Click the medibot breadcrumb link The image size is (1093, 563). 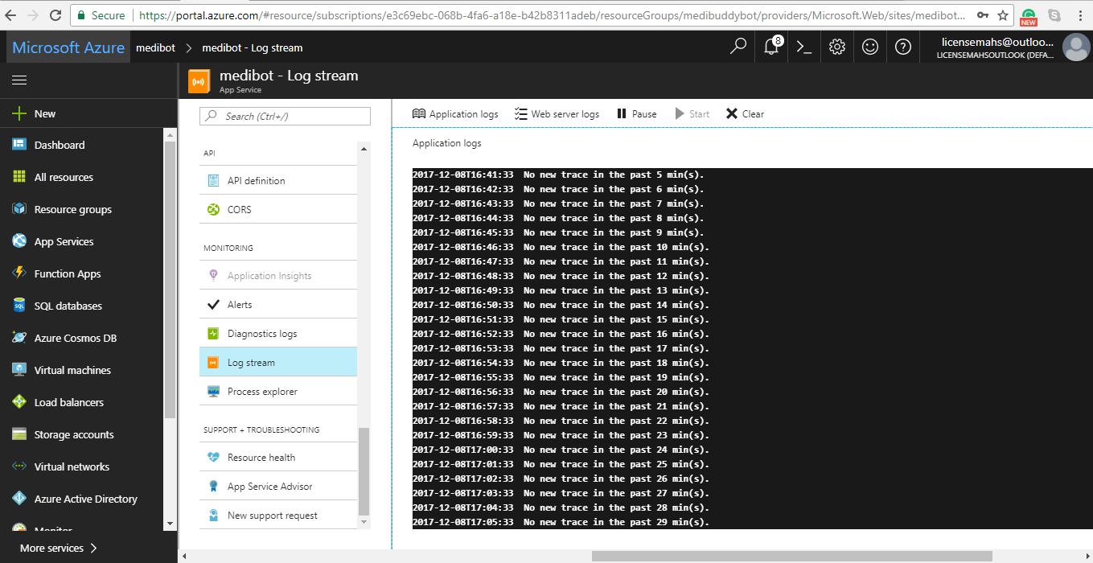pos(155,47)
